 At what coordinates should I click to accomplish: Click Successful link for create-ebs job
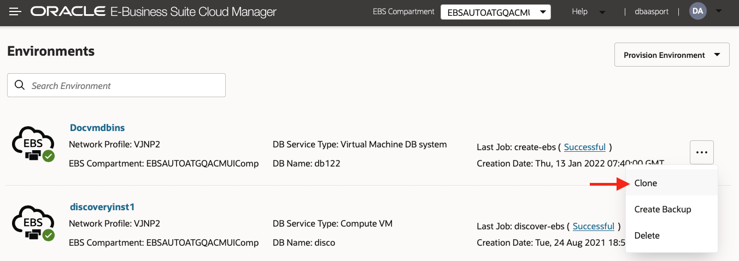click(584, 147)
